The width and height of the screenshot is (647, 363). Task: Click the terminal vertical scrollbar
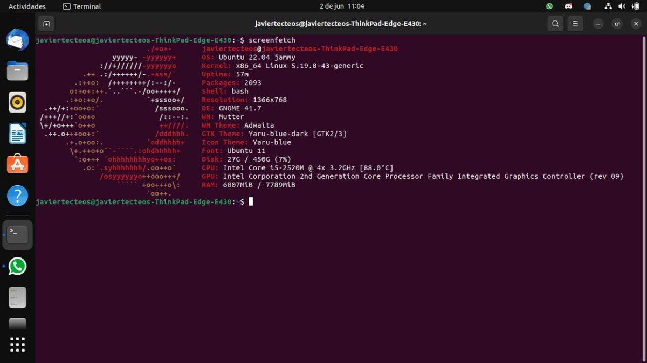pos(643,199)
